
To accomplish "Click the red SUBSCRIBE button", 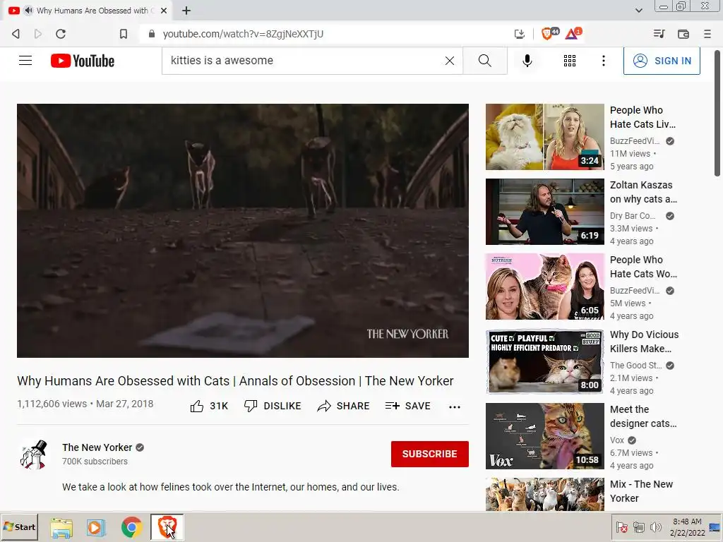I will (430, 454).
